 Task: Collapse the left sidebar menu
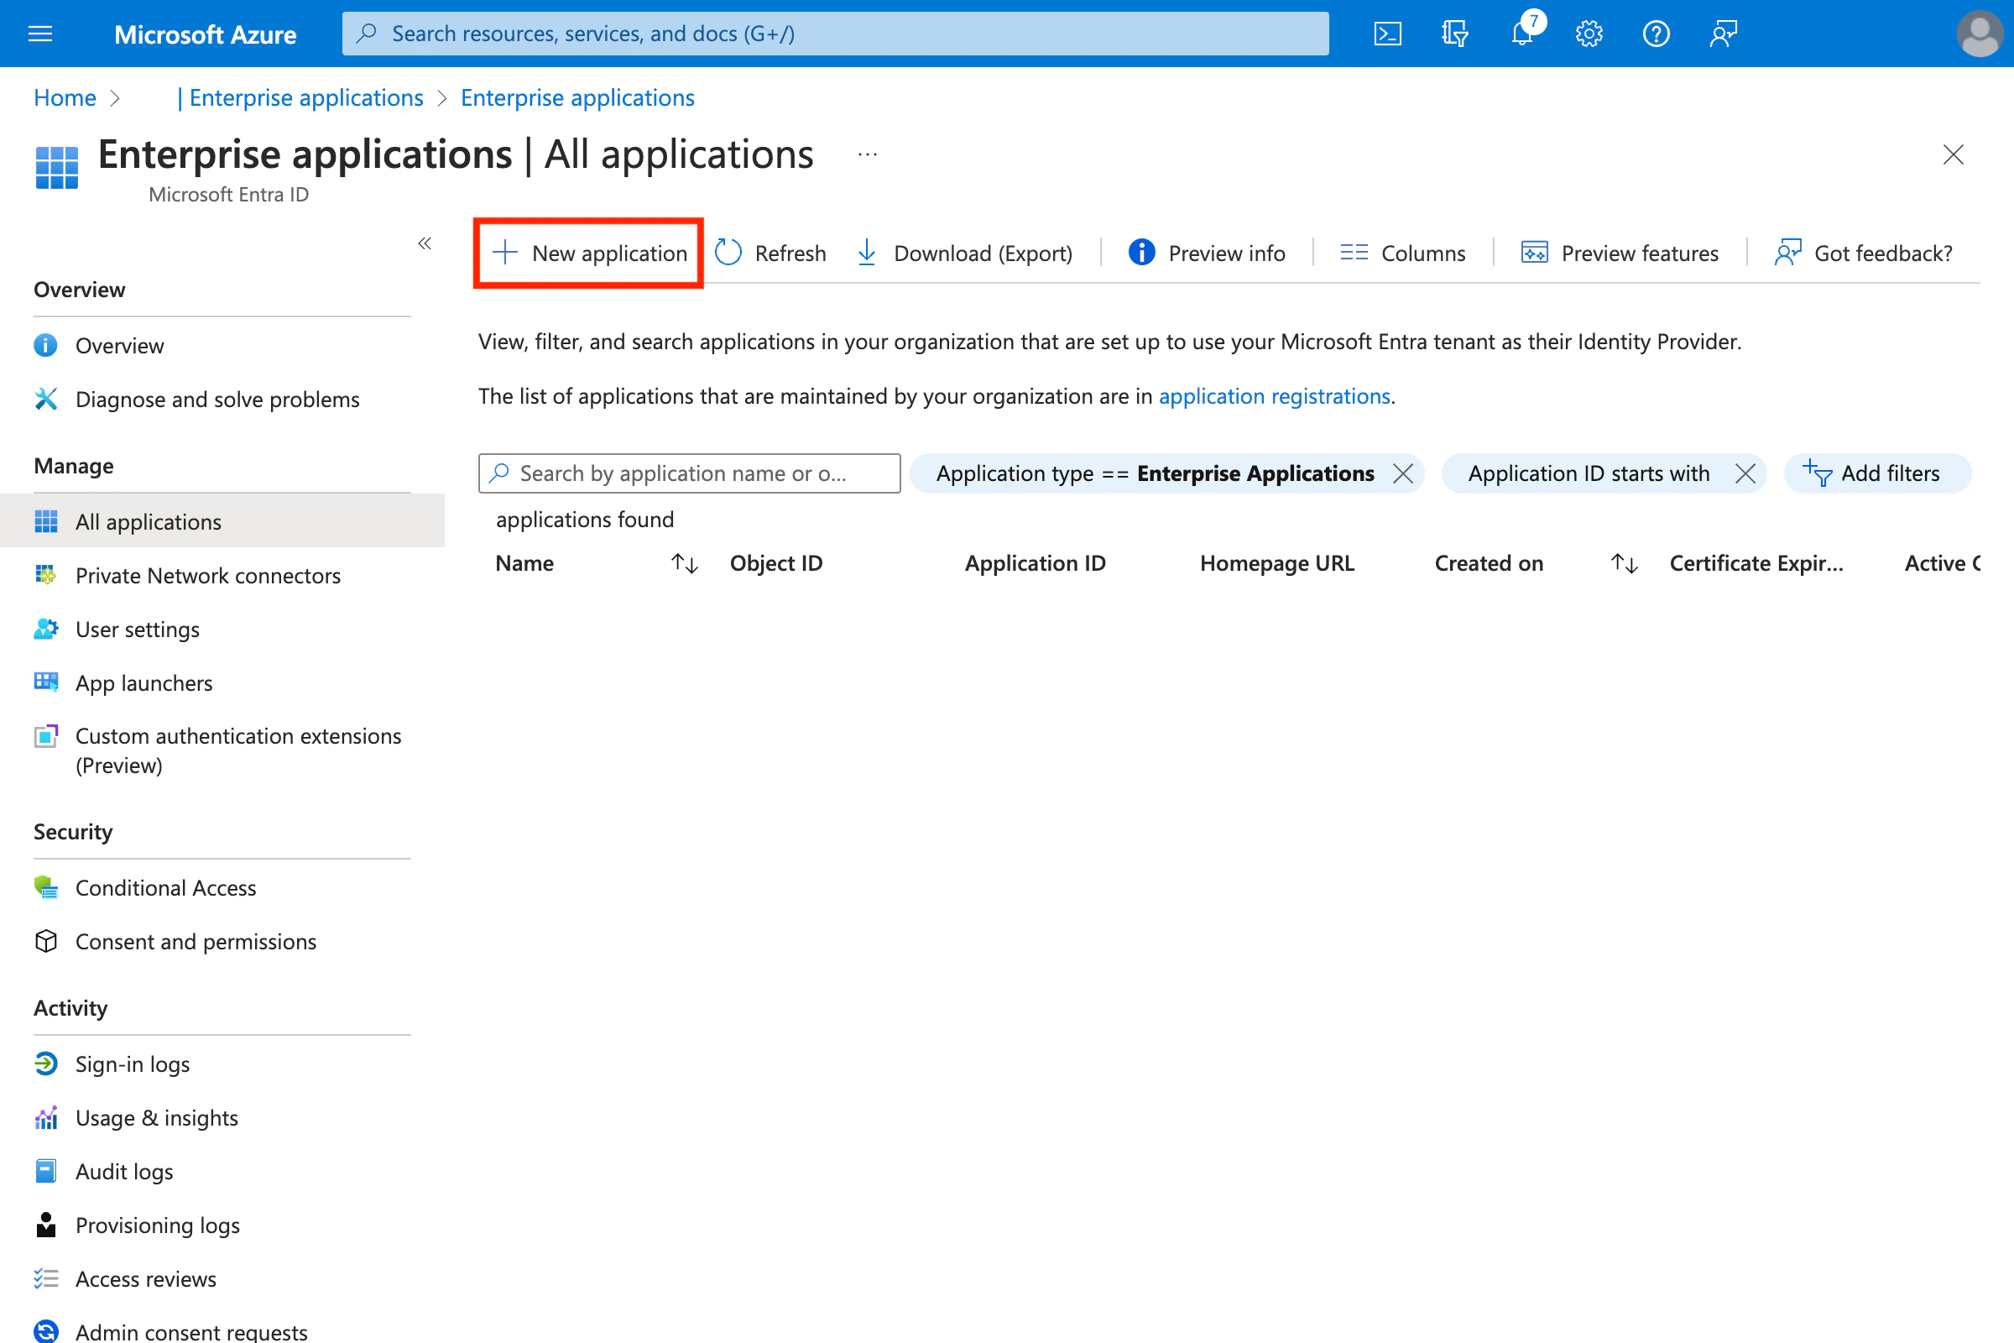(425, 244)
